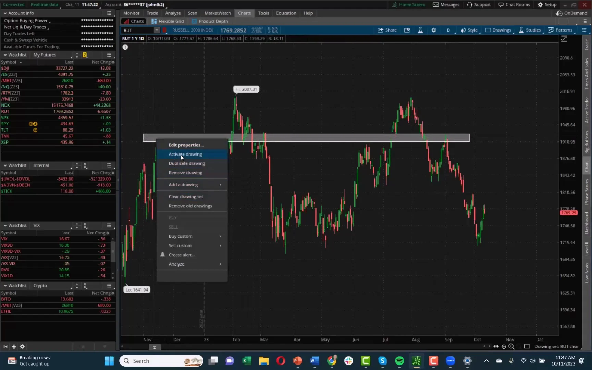Open the Studies dropdown

click(530, 30)
